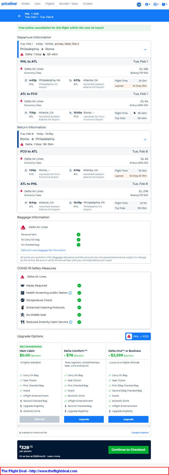Upgrade to Delta One or Business
Image resolution: width=169 pixels, height=475 pixels.
coord(128,419)
